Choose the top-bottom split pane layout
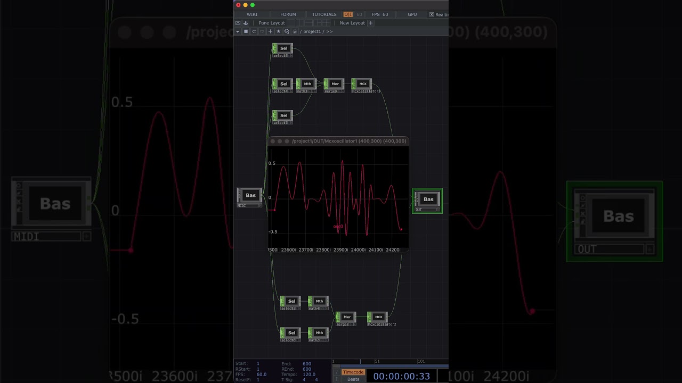The width and height of the screenshot is (682, 383). (x=308, y=23)
